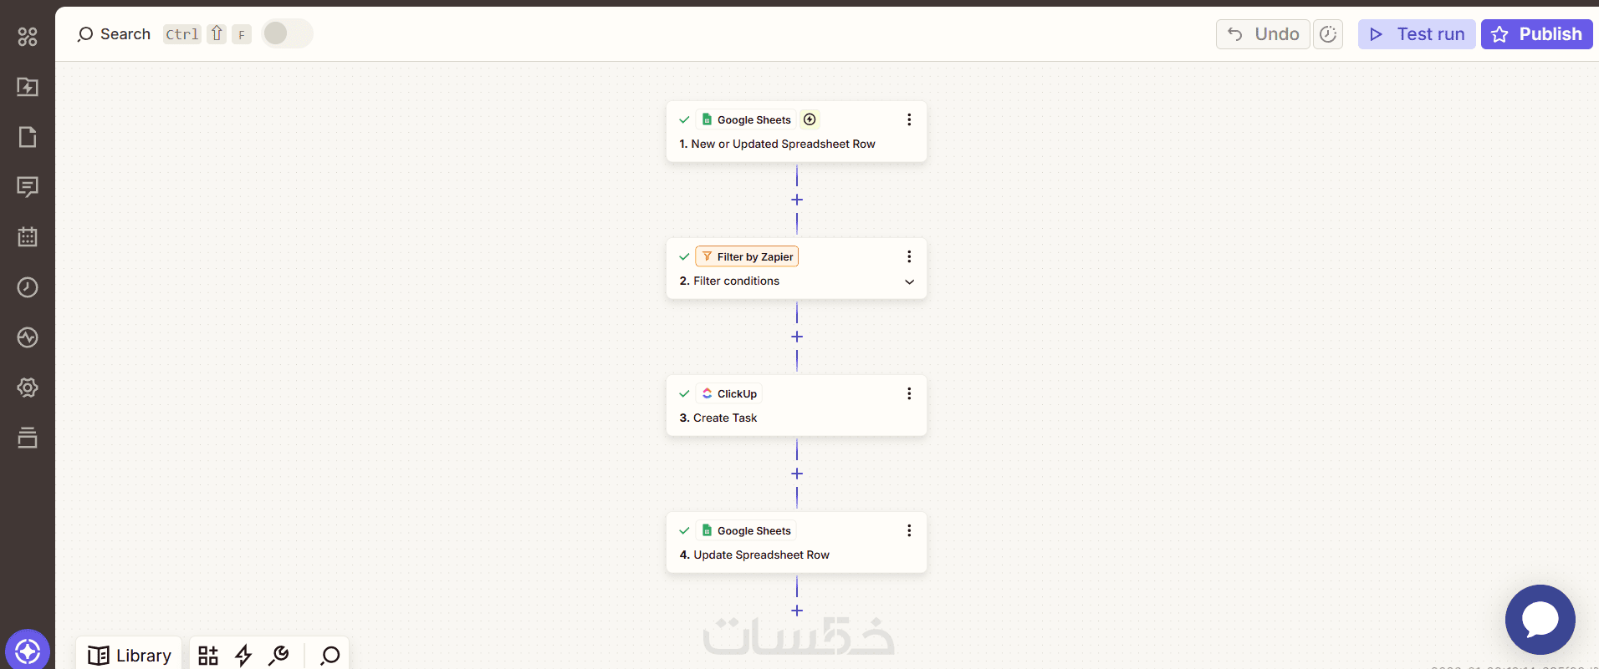The height and width of the screenshot is (669, 1599).
Task: Open the history clock icon in sidebar
Action: tap(28, 287)
